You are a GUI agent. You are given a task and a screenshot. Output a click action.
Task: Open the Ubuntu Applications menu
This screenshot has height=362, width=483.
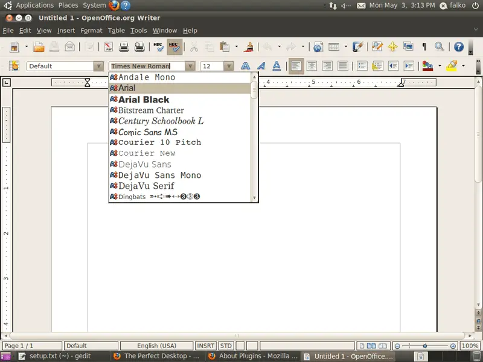point(34,5)
